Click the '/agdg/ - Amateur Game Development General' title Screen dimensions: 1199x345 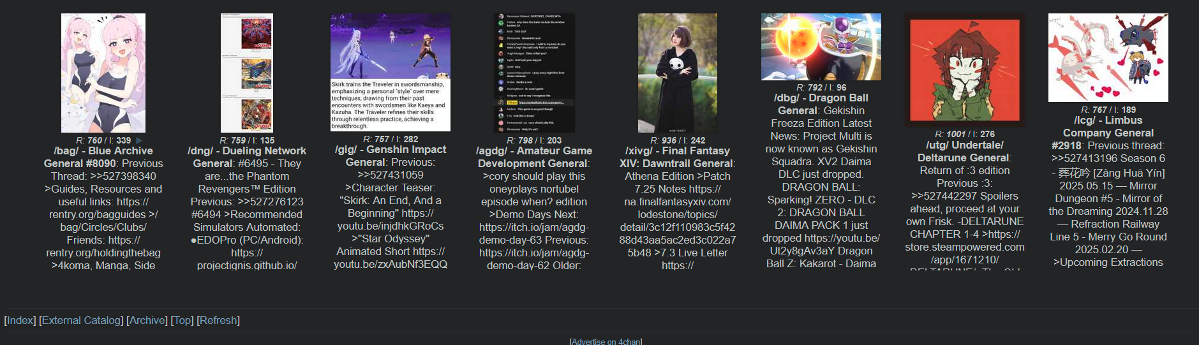click(x=534, y=157)
